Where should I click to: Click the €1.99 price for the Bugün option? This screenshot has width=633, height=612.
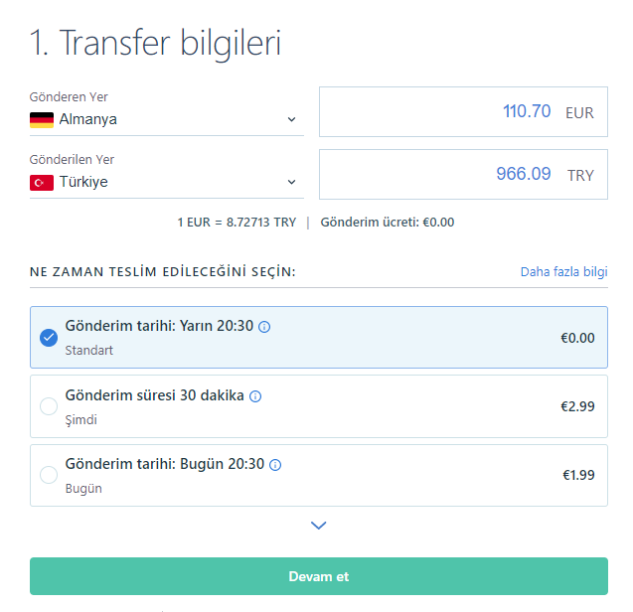(x=576, y=475)
